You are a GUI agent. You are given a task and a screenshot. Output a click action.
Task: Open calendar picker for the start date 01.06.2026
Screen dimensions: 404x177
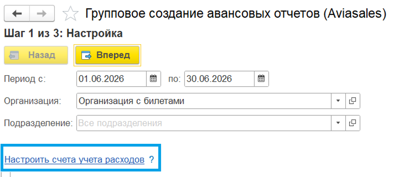pyautogui.click(x=154, y=78)
